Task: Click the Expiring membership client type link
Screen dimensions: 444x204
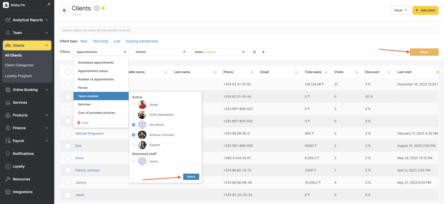Action: coord(142,41)
